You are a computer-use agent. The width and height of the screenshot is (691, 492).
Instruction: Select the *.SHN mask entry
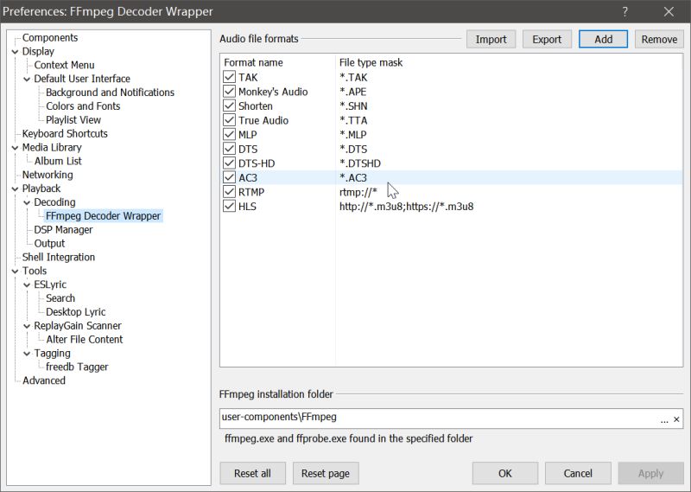pos(353,105)
